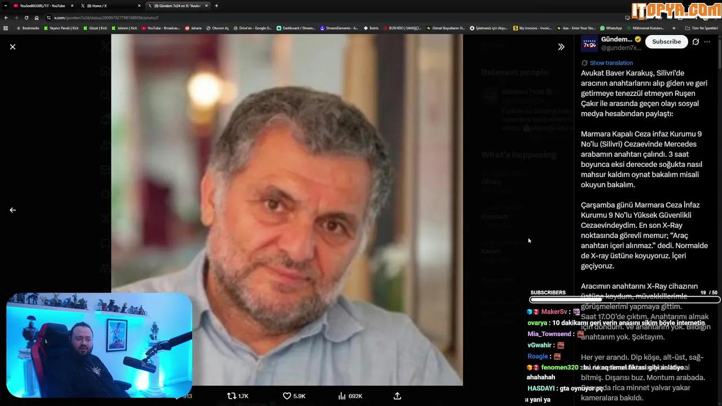Screen dimensions: 722x406
Task: Open the three-dot more menu on the tweet
Action: [707, 42]
